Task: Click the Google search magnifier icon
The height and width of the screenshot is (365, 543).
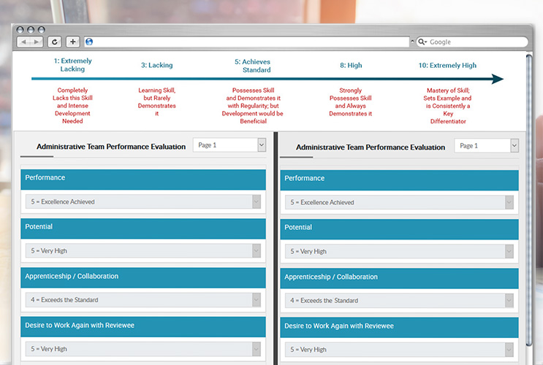Action: 422,42
